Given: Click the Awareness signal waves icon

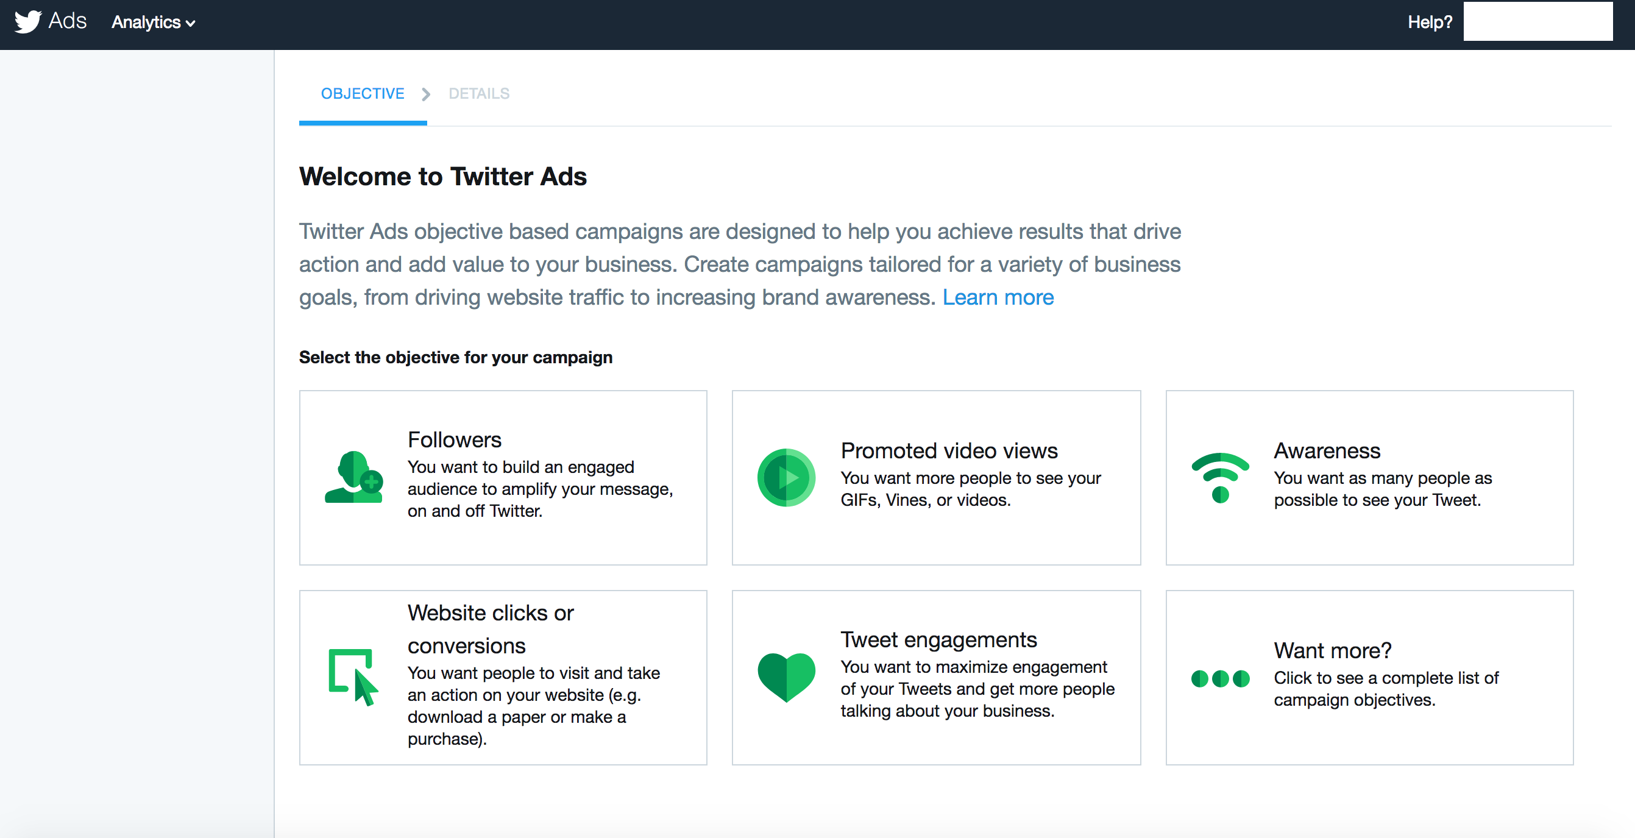Looking at the screenshot, I should (1220, 478).
